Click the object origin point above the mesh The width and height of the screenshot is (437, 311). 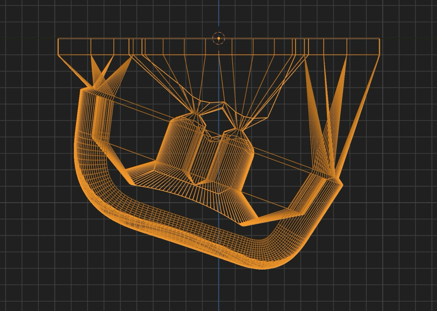pos(218,38)
